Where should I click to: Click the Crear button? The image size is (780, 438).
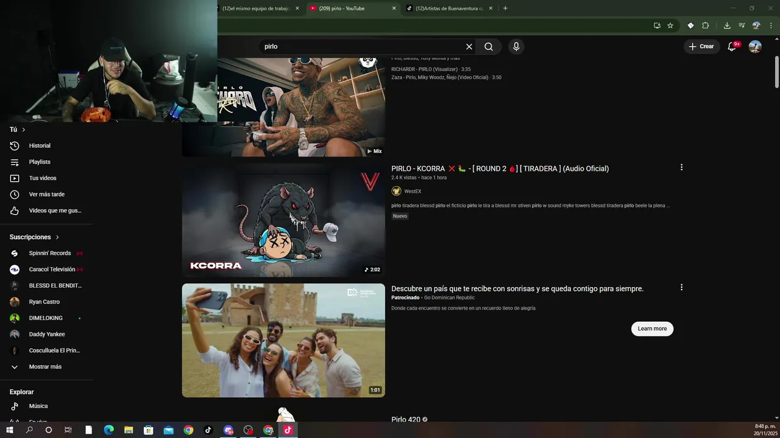(x=701, y=47)
